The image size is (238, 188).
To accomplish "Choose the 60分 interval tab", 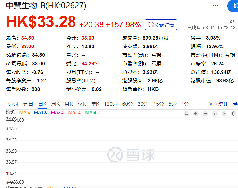I will pos(127,104).
